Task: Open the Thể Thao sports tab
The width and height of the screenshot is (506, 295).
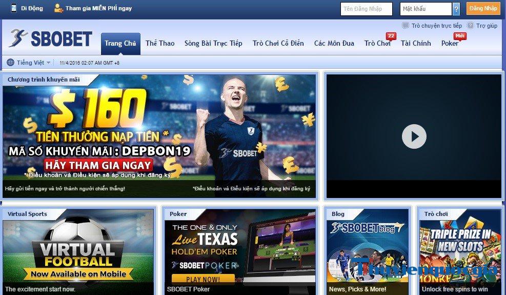Action: 160,43
